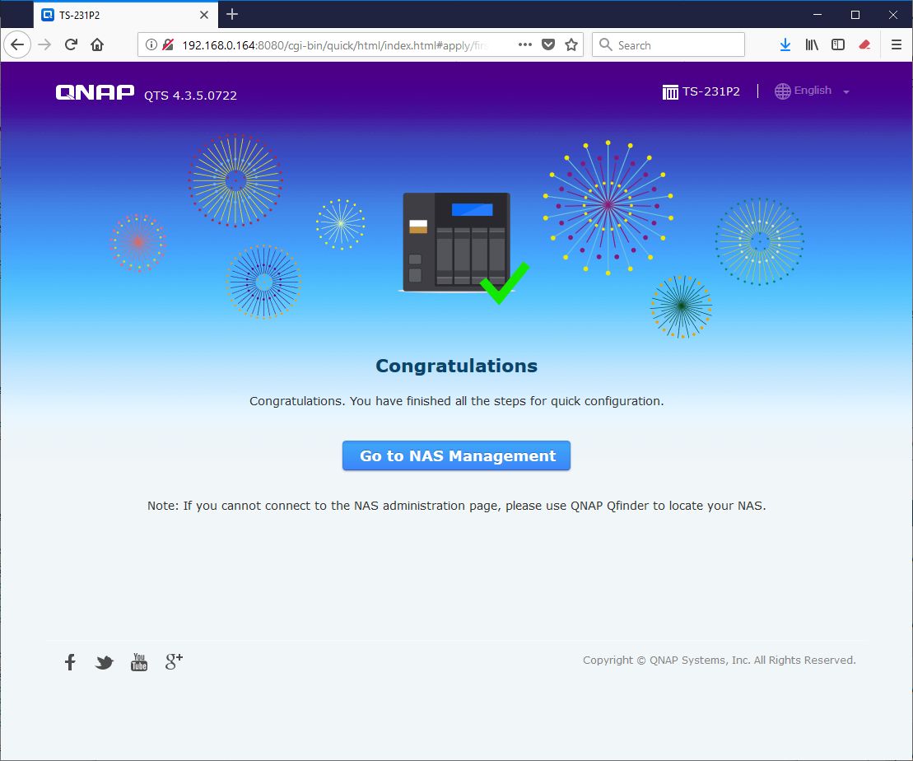This screenshot has height=761, width=913.
Task: Click the TS-231P2 NAS device icon
Action: 670,92
